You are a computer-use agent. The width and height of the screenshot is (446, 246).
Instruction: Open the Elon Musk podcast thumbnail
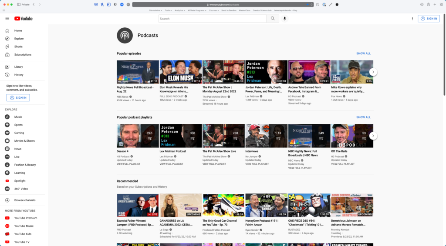coord(180,72)
